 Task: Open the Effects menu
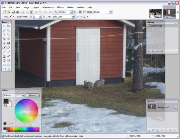[x=60, y=7]
